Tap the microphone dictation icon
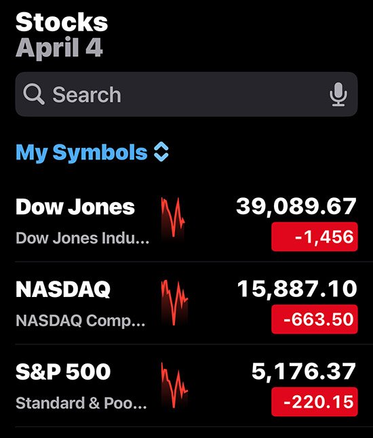Viewport: 373px width, 438px height. (x=338, y=94)
